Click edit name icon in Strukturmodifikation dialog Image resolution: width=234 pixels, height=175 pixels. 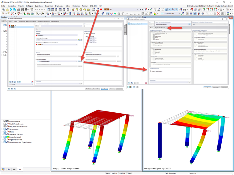coord(189,24)
